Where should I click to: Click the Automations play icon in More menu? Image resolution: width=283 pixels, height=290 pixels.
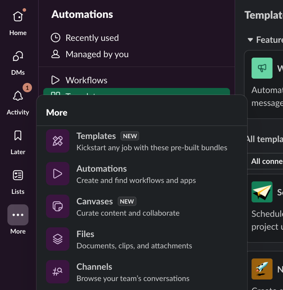[x=58, y=174]
